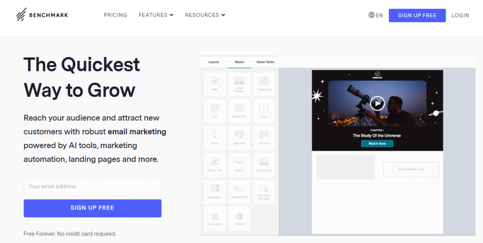Click the Benchmark logo
Image resolution: width=483 pixels, height=243 pixels.
(42, 15)
